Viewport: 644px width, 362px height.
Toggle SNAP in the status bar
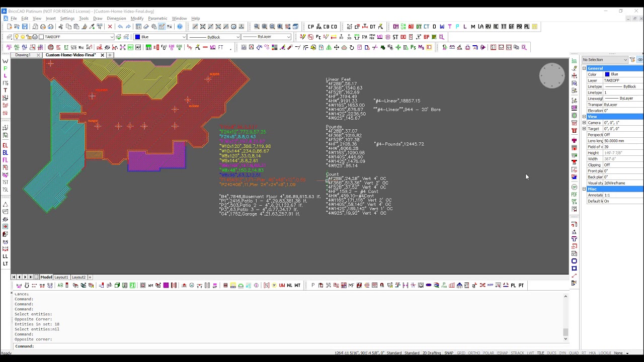[x=449, y=353]
